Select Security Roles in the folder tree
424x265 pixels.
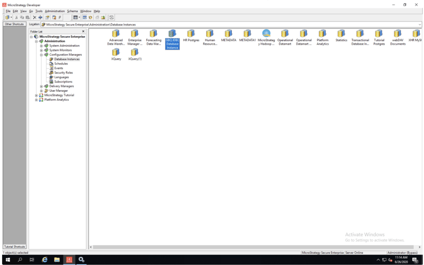tap(63, 73)
